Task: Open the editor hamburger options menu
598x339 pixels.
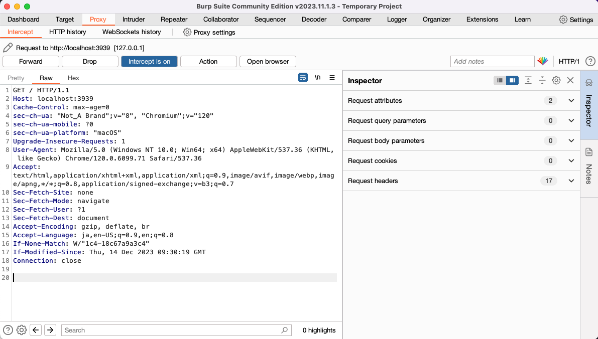Action: (332, 77)
